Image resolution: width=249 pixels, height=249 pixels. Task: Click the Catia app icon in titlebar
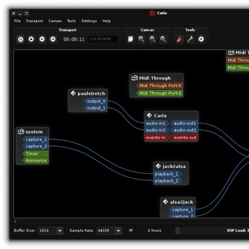pos(152,13)
